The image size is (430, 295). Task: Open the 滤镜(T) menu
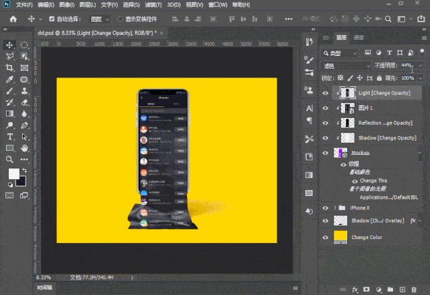click(153, 5)
